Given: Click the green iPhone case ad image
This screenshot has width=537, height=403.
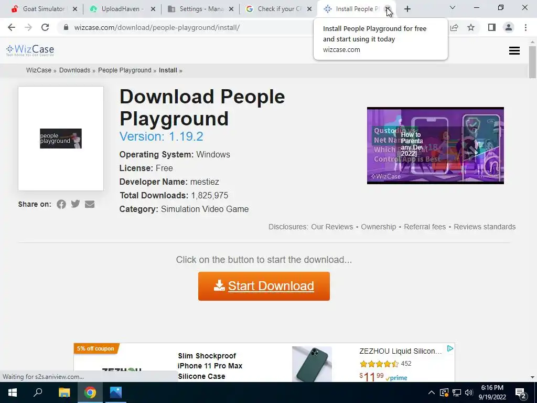Looking at the screenshot, I should [x=312, y=364].
